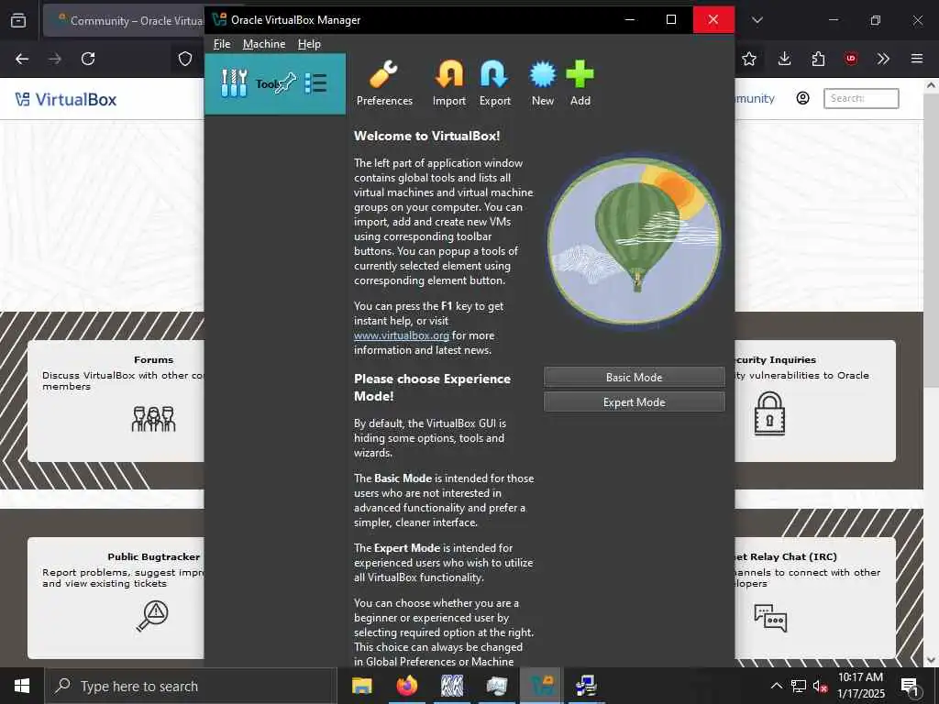Open Firefox View icon at top left
This screenshot has width=939, height=704.
[x=18, y=20]
